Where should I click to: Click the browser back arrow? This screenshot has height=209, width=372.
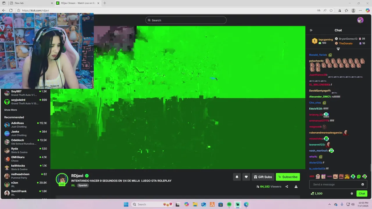point(4,10)
